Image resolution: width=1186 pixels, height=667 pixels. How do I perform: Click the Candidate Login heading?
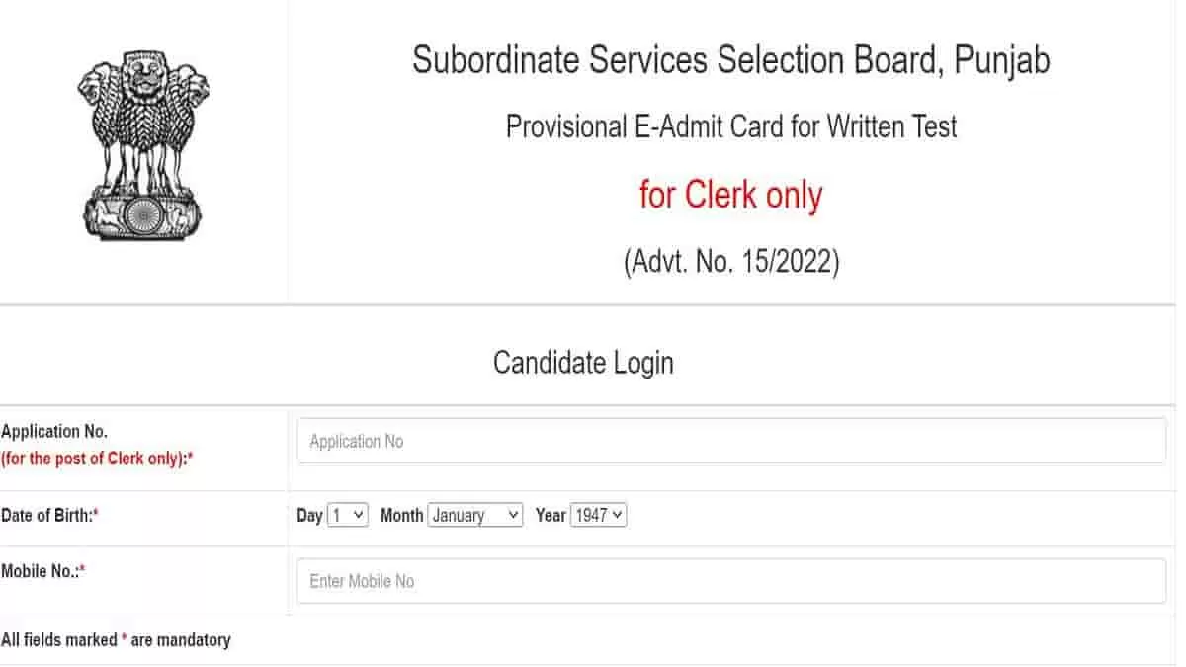(x=582, y=362)
